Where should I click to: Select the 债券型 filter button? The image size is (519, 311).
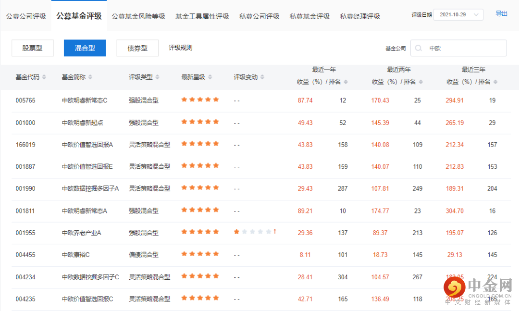[137, 48]
